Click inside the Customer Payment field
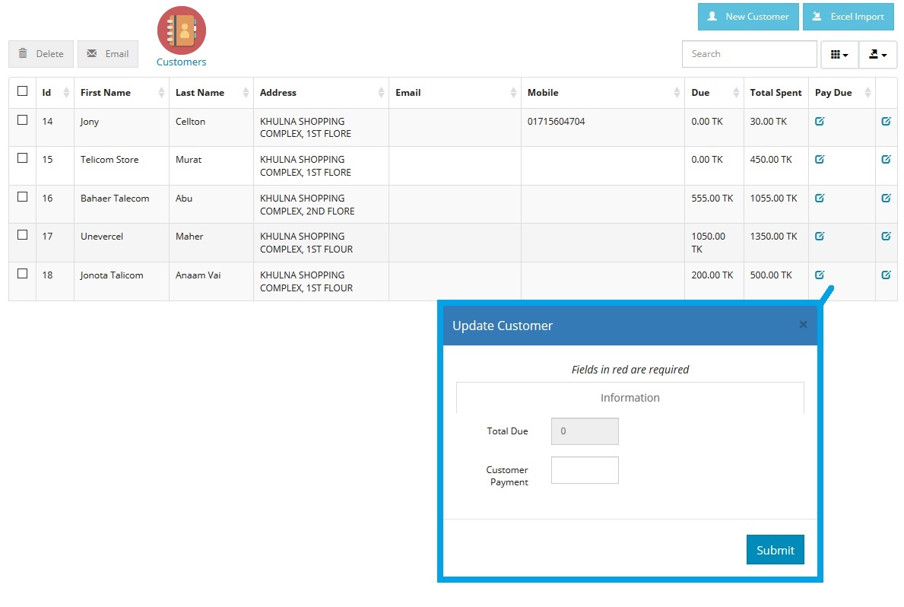 [584, 469]
